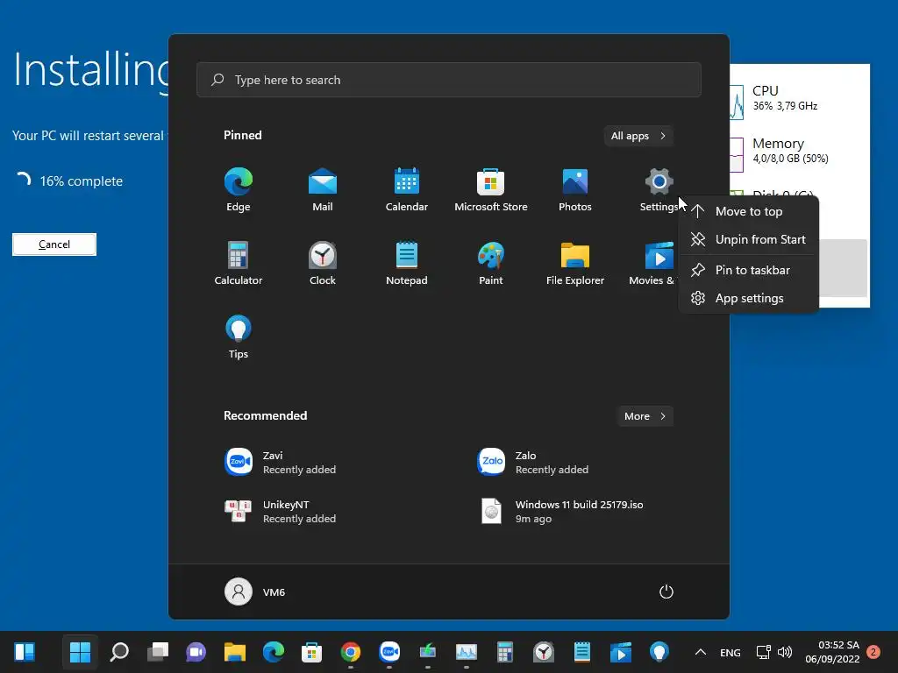Open notification badge showing 2
This screenshot has height=673, width=898.
point(873,652)
